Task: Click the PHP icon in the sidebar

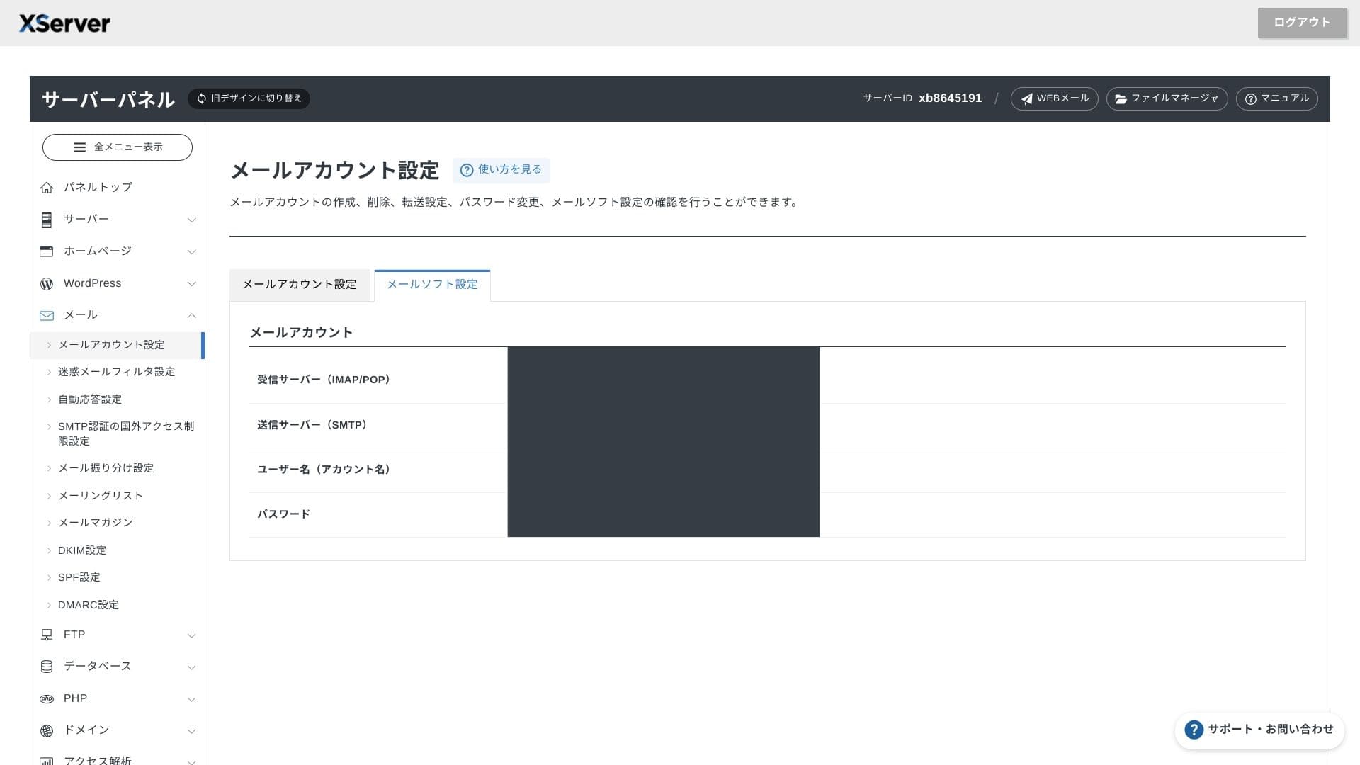Action: pyautogui.click(x=47, y=699)
